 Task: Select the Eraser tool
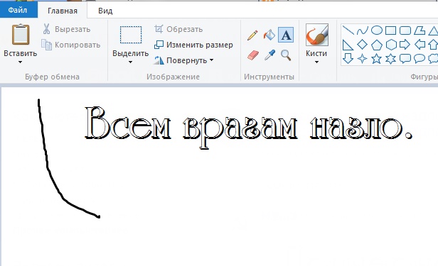[253, 55]
